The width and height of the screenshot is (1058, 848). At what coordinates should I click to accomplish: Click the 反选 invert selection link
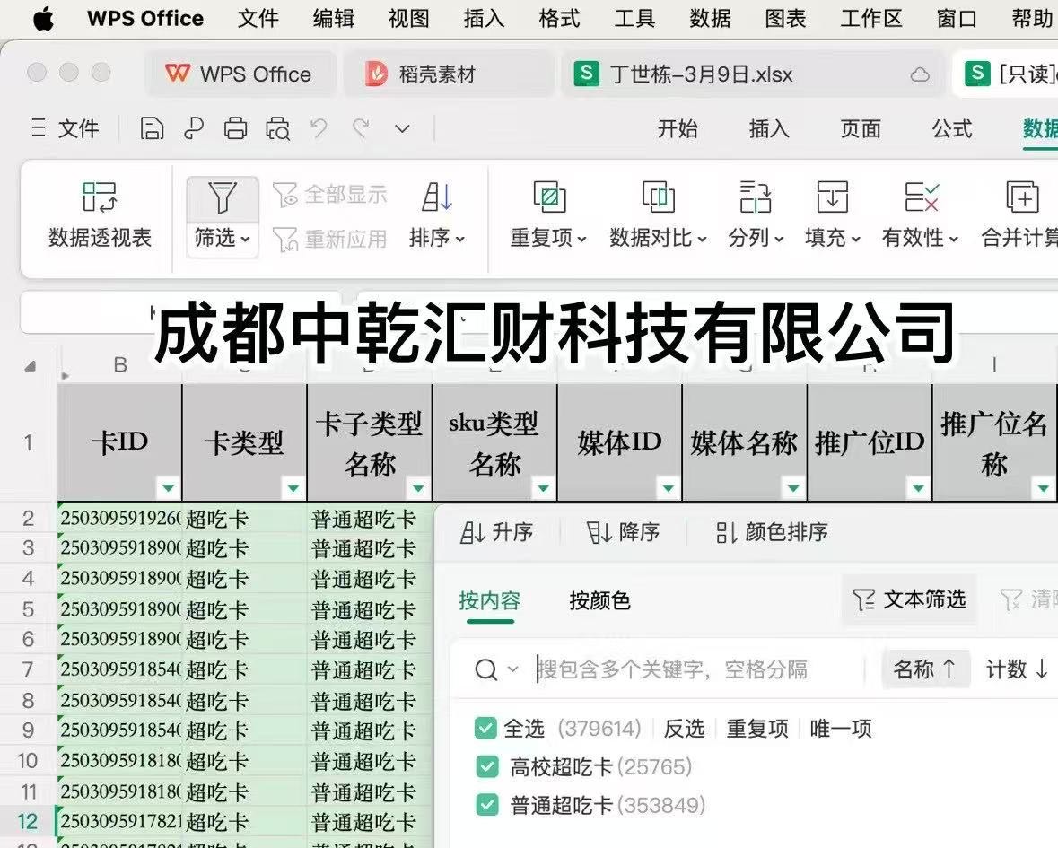click(684, 729)
